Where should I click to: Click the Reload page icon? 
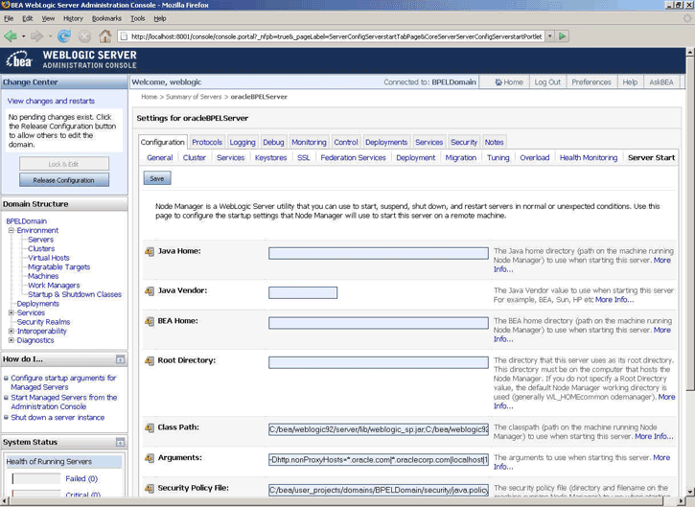click(64, 35)
